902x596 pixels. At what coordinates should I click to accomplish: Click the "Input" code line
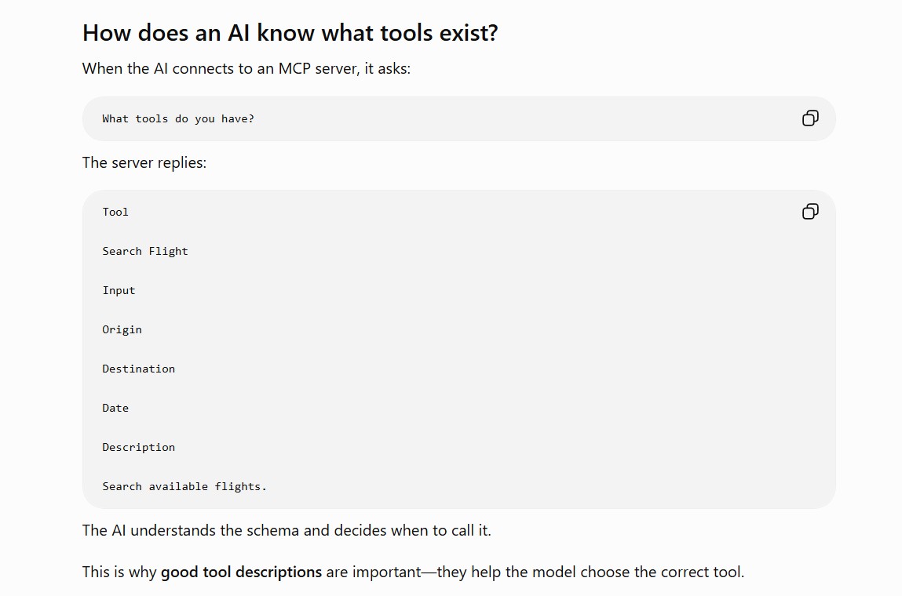coord(119,290)
